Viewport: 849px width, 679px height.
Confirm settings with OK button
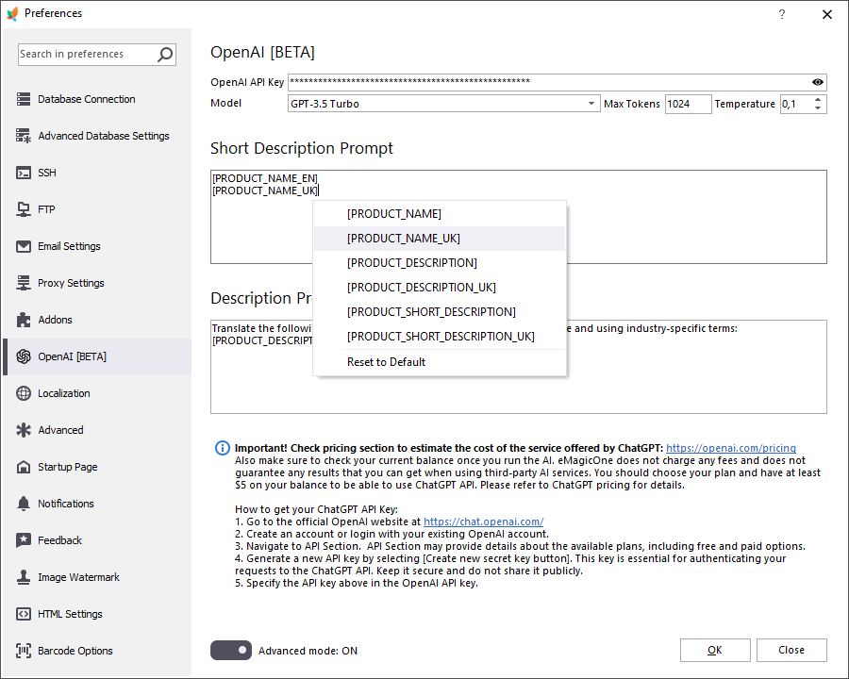point(715,650)
